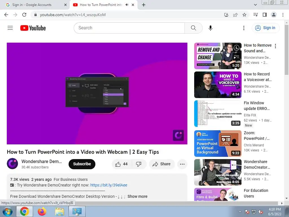Click the address bar URL

coord(73,15)
